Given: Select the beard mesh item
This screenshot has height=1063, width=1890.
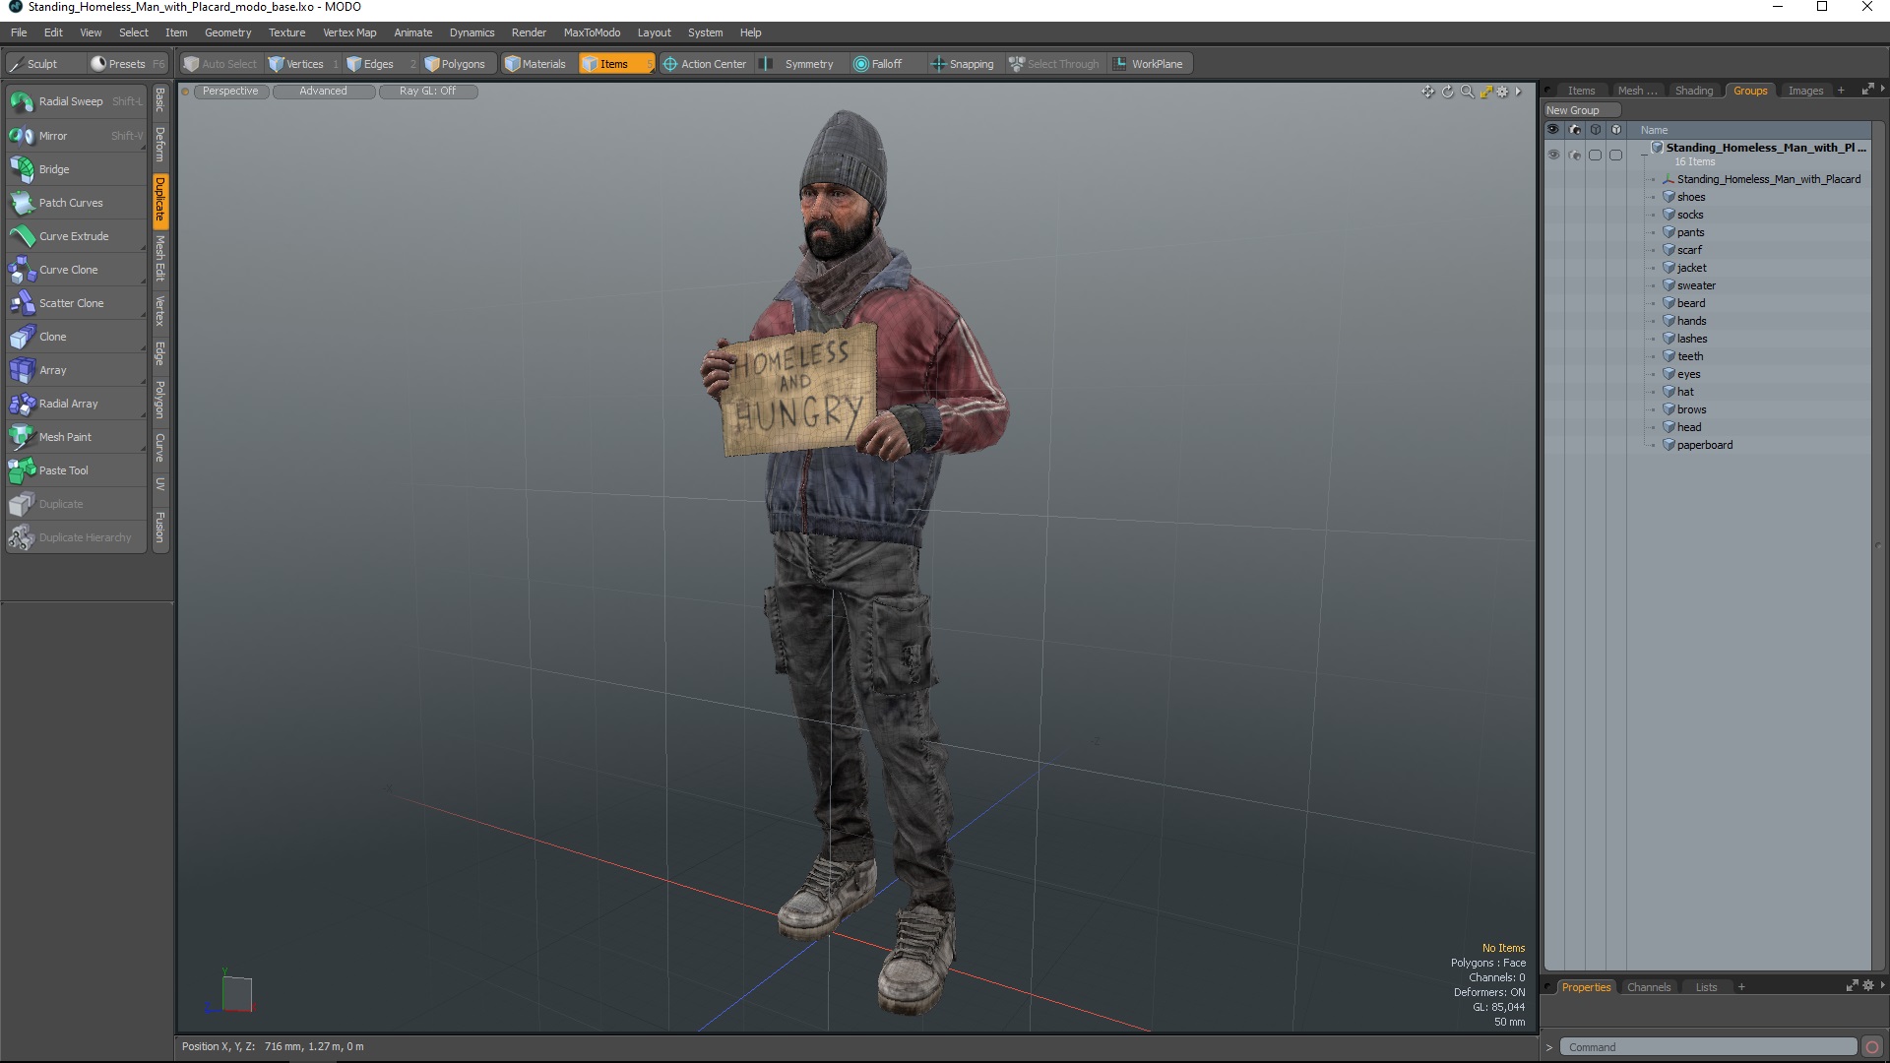Looking at the screenshot, I should click(x=1691, y=303).
